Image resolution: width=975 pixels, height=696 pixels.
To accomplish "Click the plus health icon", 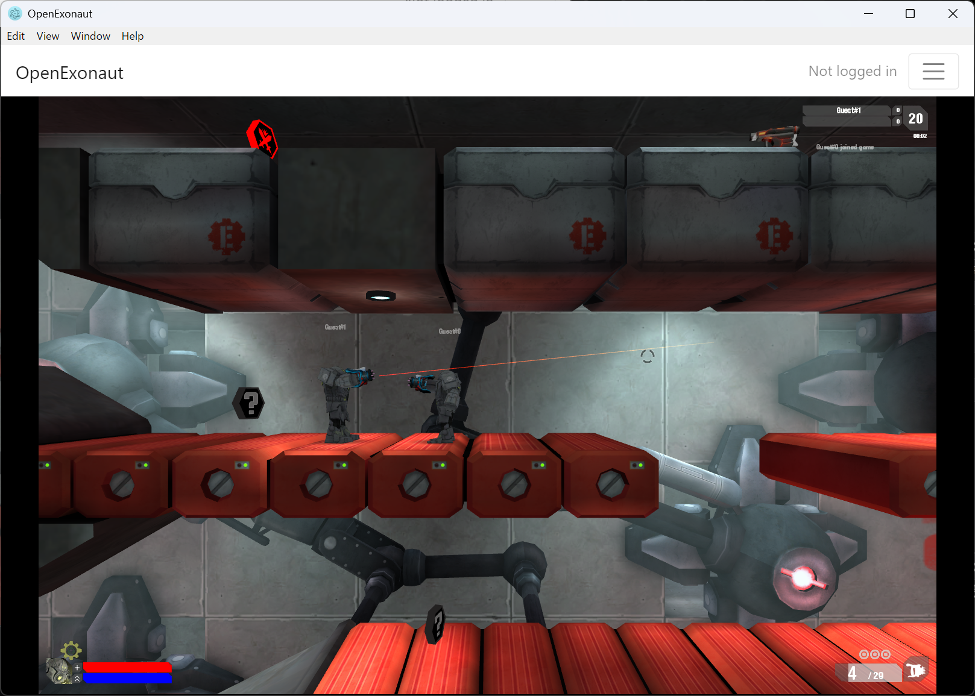I will (77, 668).
